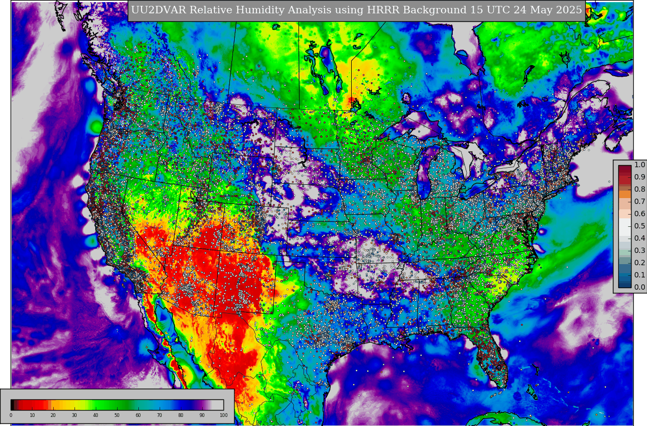Viewport: 647px width, 426px height.
Task: Click the 0.1 label on the vertical colorbar
Action: tap(640, 275)
